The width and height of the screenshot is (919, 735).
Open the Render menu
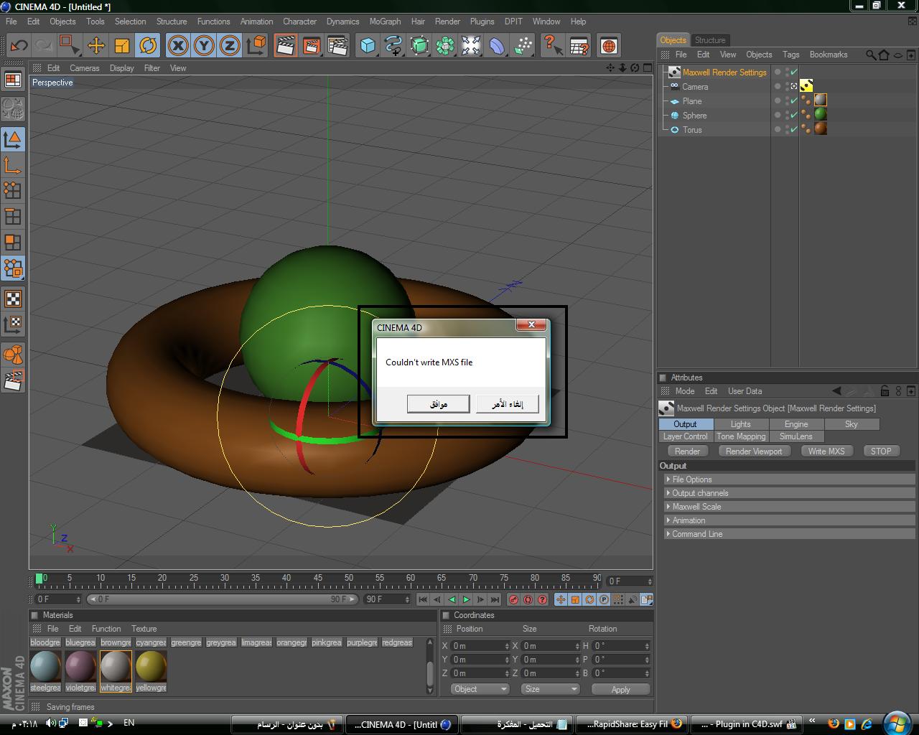(x=447, y=22)
